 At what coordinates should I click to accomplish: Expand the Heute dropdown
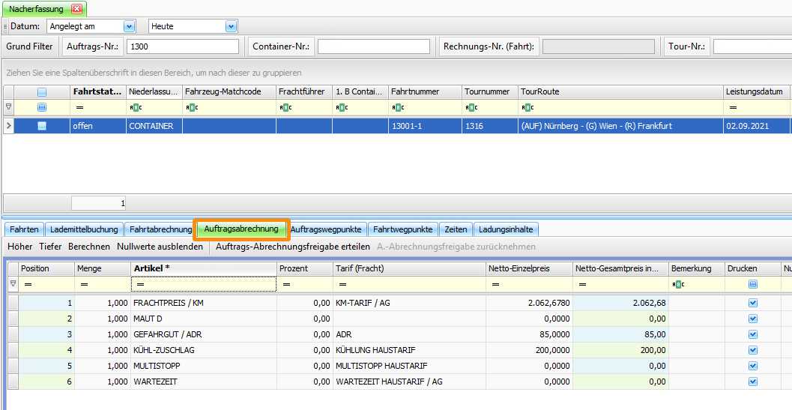click(x=231, y=26)
